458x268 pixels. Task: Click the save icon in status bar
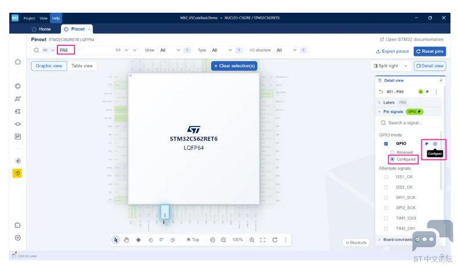pyautogui.click(x=14, y=255)
